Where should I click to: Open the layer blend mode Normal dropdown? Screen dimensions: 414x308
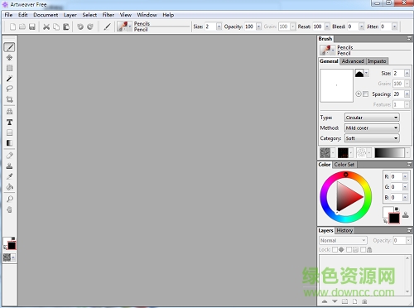343,240
